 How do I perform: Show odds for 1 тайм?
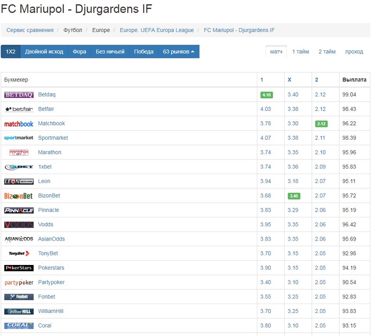pos(301,52)
